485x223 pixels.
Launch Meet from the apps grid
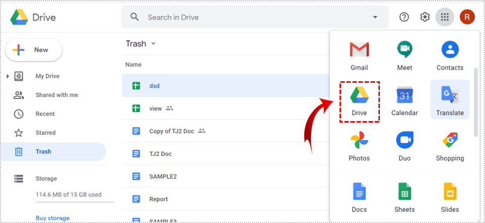tap(404, 55)
